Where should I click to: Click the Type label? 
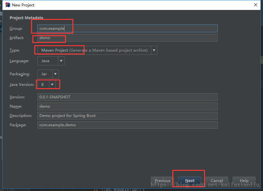[x=15, y=50]
